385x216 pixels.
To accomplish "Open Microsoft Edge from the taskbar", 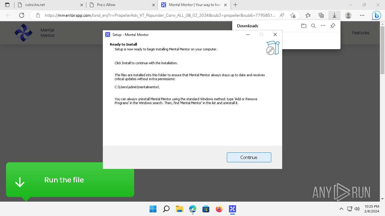I will [192, 209].
